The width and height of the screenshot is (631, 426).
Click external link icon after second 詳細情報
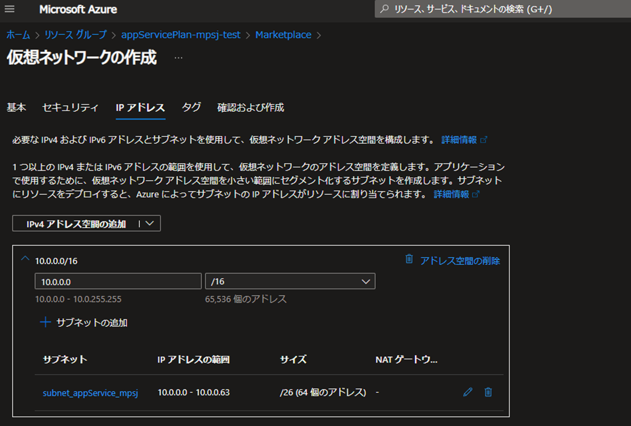point(476,194)
